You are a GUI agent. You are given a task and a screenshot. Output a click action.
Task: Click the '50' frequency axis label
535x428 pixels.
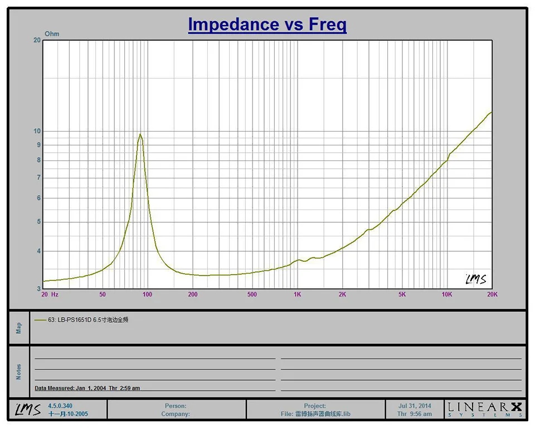click(x=103, y=294)
